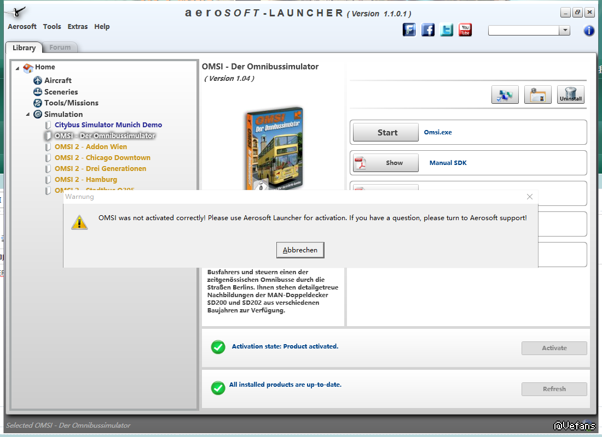
Task: Select Citybus Simulator Munich Demo
Action: point(108,125)
